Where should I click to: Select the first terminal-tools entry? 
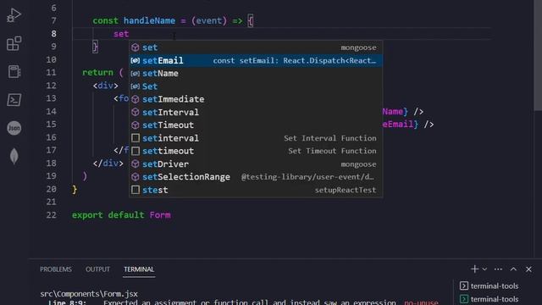489,286
